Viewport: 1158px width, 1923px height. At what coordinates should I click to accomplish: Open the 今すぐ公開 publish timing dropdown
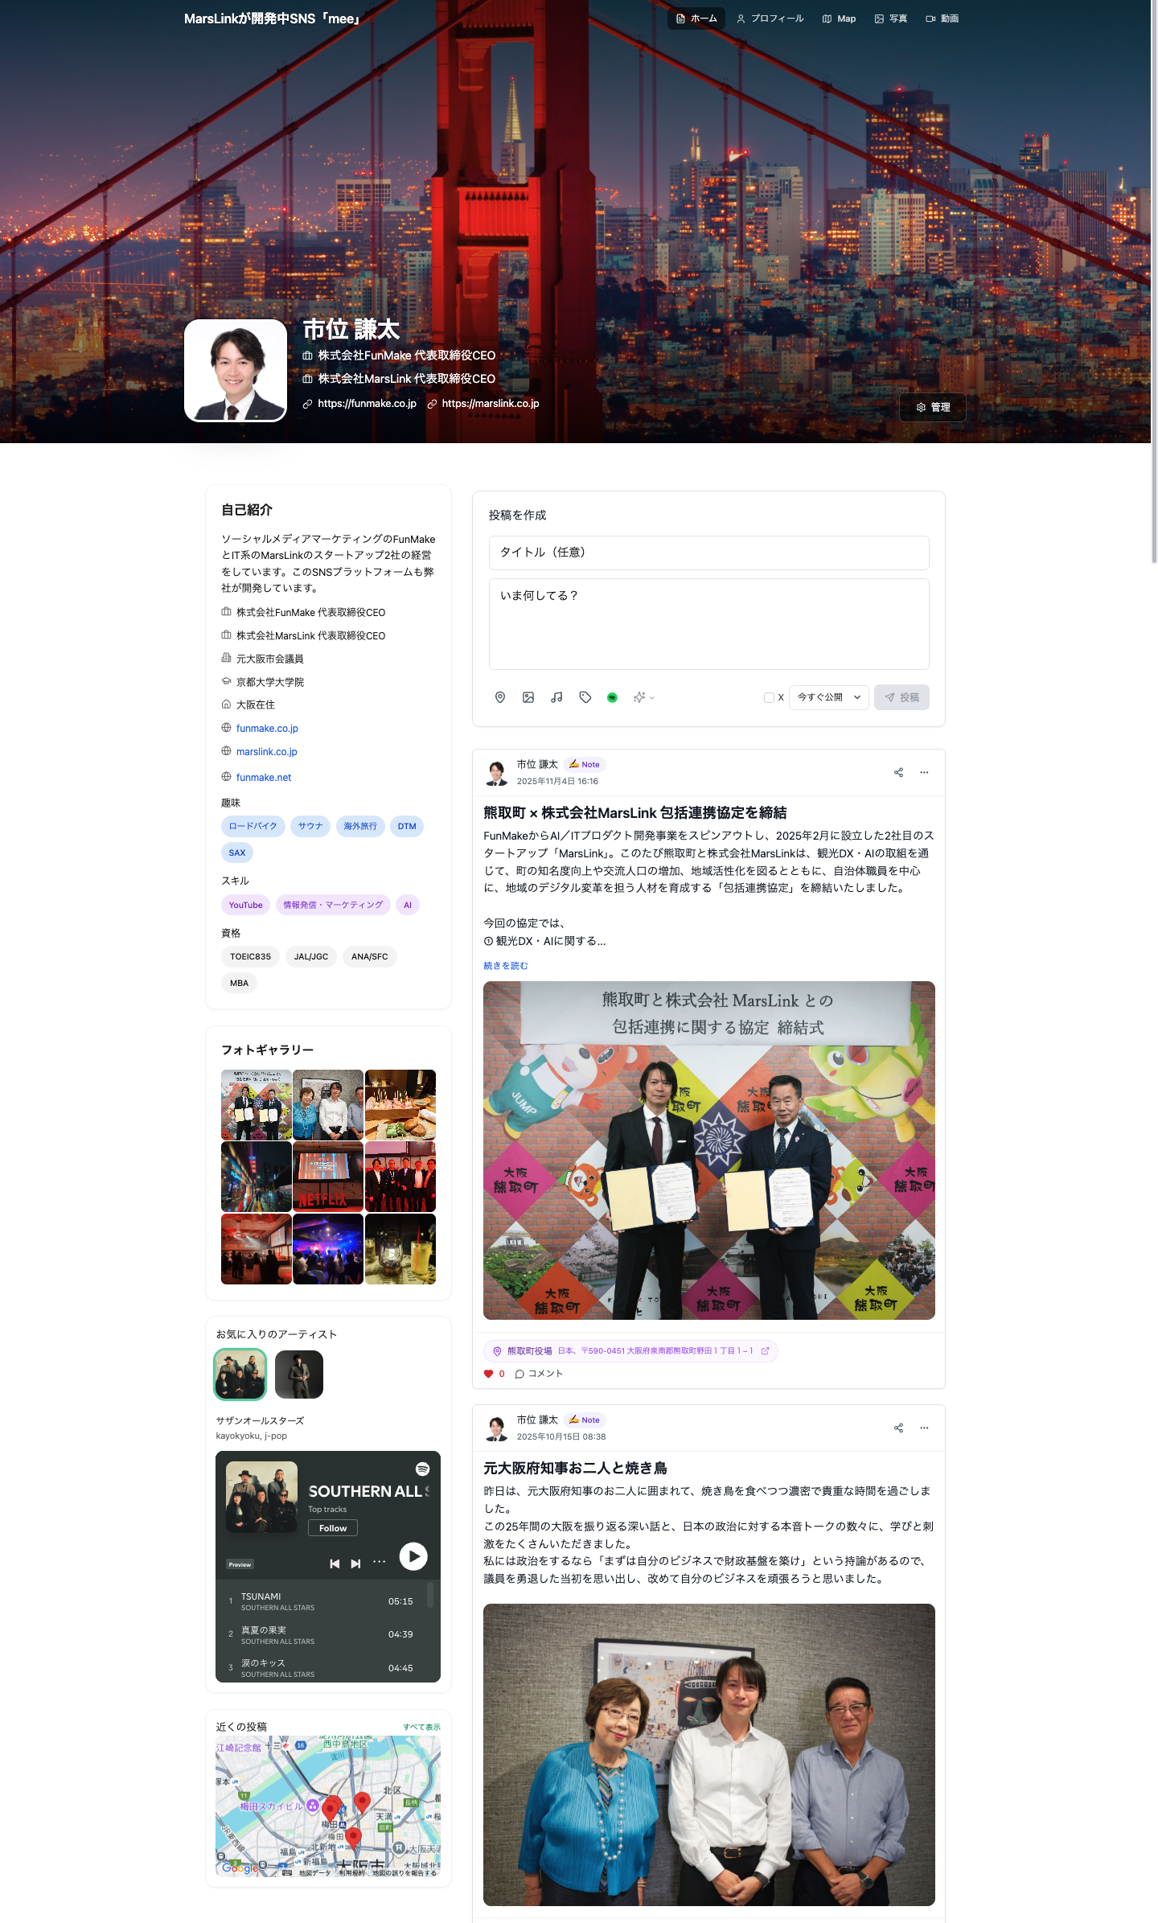(829, 697)
